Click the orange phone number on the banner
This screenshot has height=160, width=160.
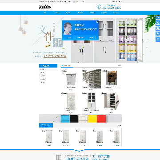(55, 56)
